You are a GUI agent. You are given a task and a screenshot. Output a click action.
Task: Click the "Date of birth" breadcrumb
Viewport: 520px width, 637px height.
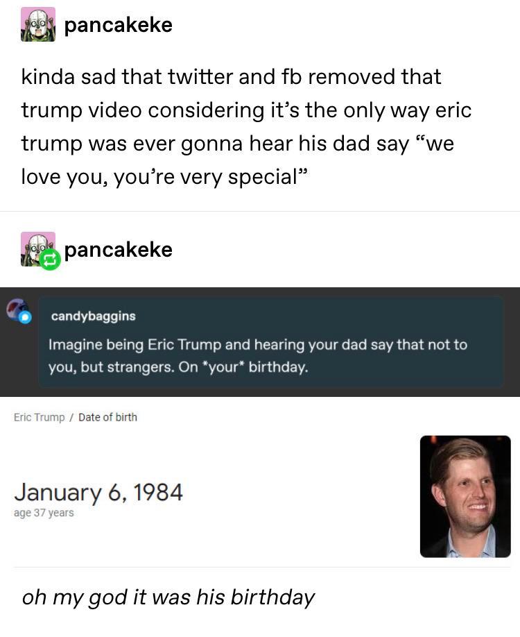(107, 417)
